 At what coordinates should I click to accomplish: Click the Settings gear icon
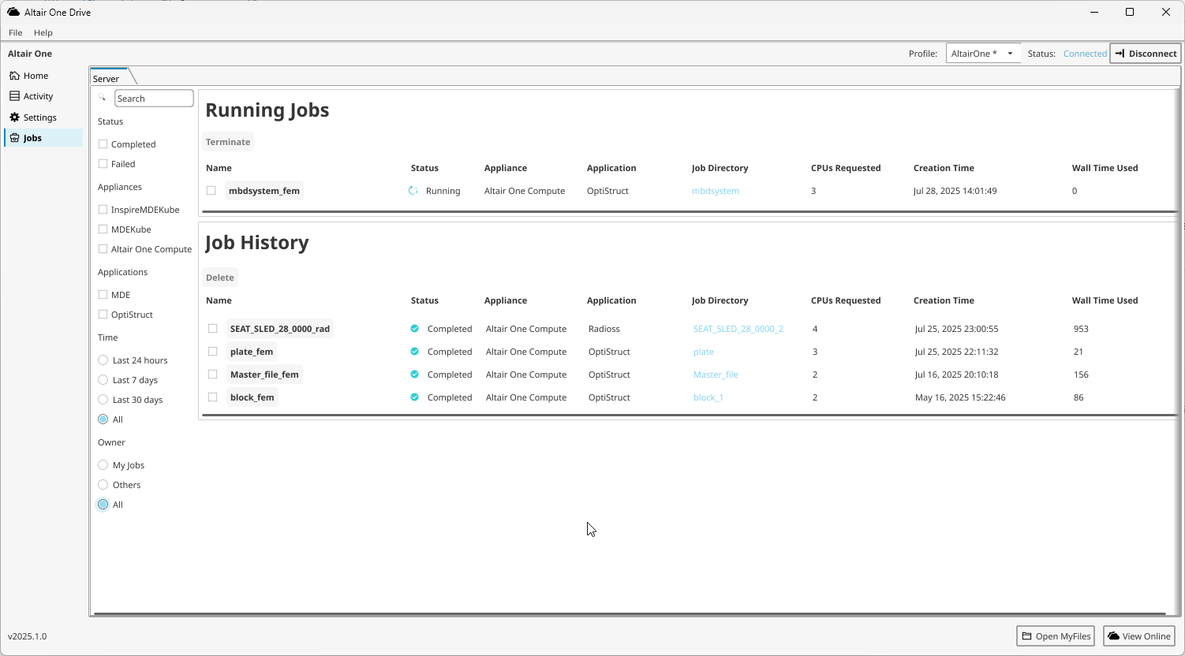click(14, 117)
